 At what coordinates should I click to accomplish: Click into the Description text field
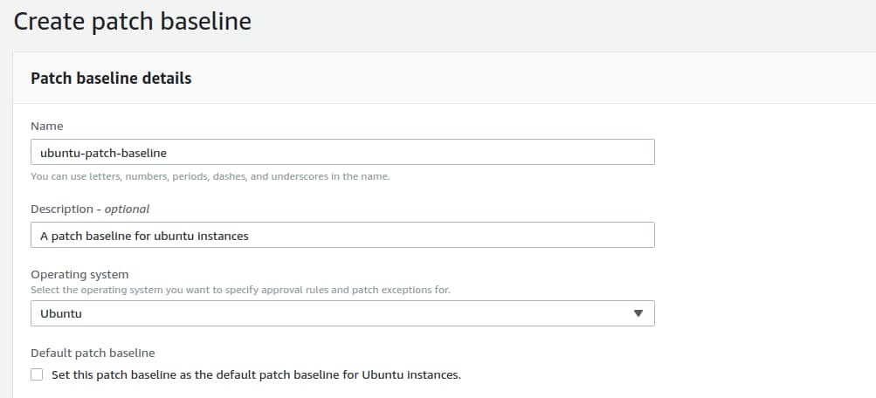click(x=342, y=236)
